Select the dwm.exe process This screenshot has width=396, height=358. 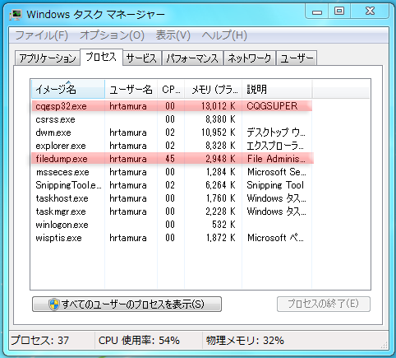pos(172,133)
